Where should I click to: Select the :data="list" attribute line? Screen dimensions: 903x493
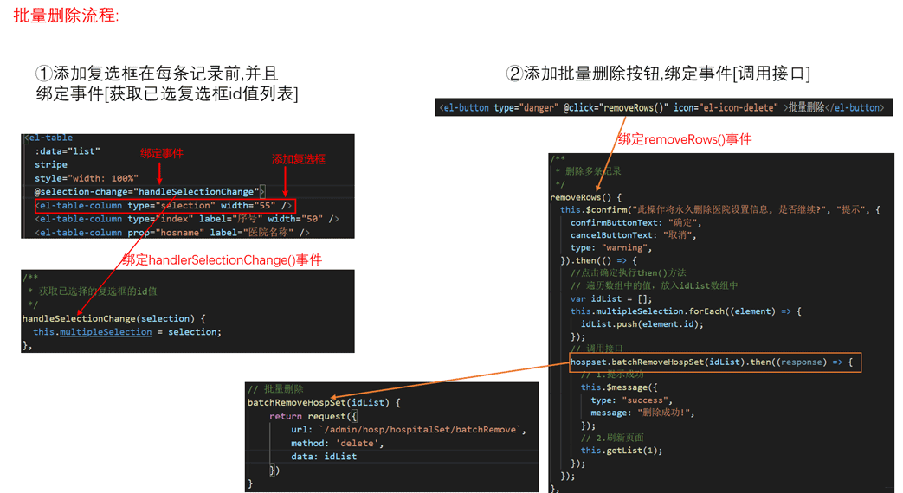(x=68, y=151)
